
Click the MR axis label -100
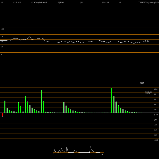[156, 140]
